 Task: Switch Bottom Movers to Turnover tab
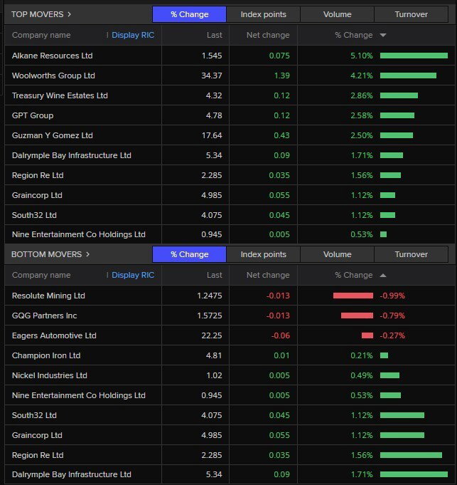pos(411,254)
